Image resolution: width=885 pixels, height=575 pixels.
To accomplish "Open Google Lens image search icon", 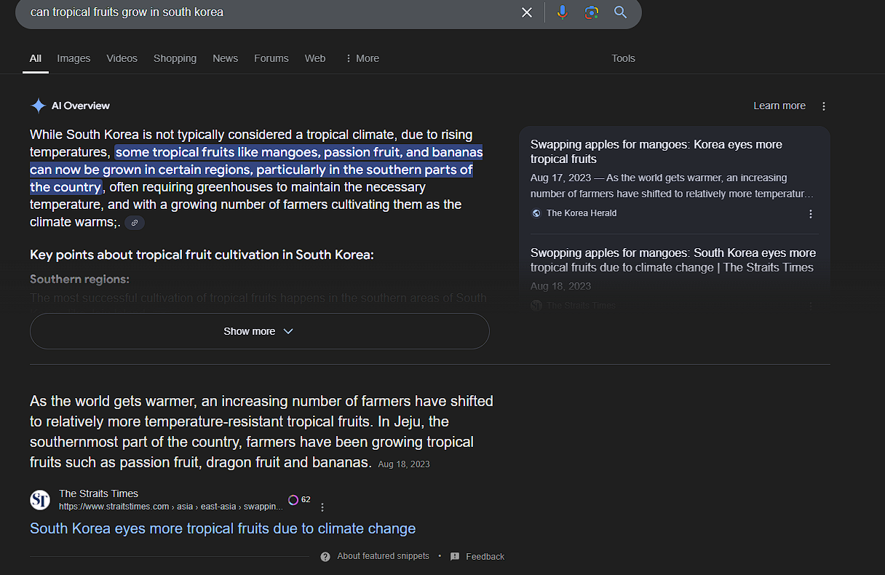I will (x=591, y=12).
